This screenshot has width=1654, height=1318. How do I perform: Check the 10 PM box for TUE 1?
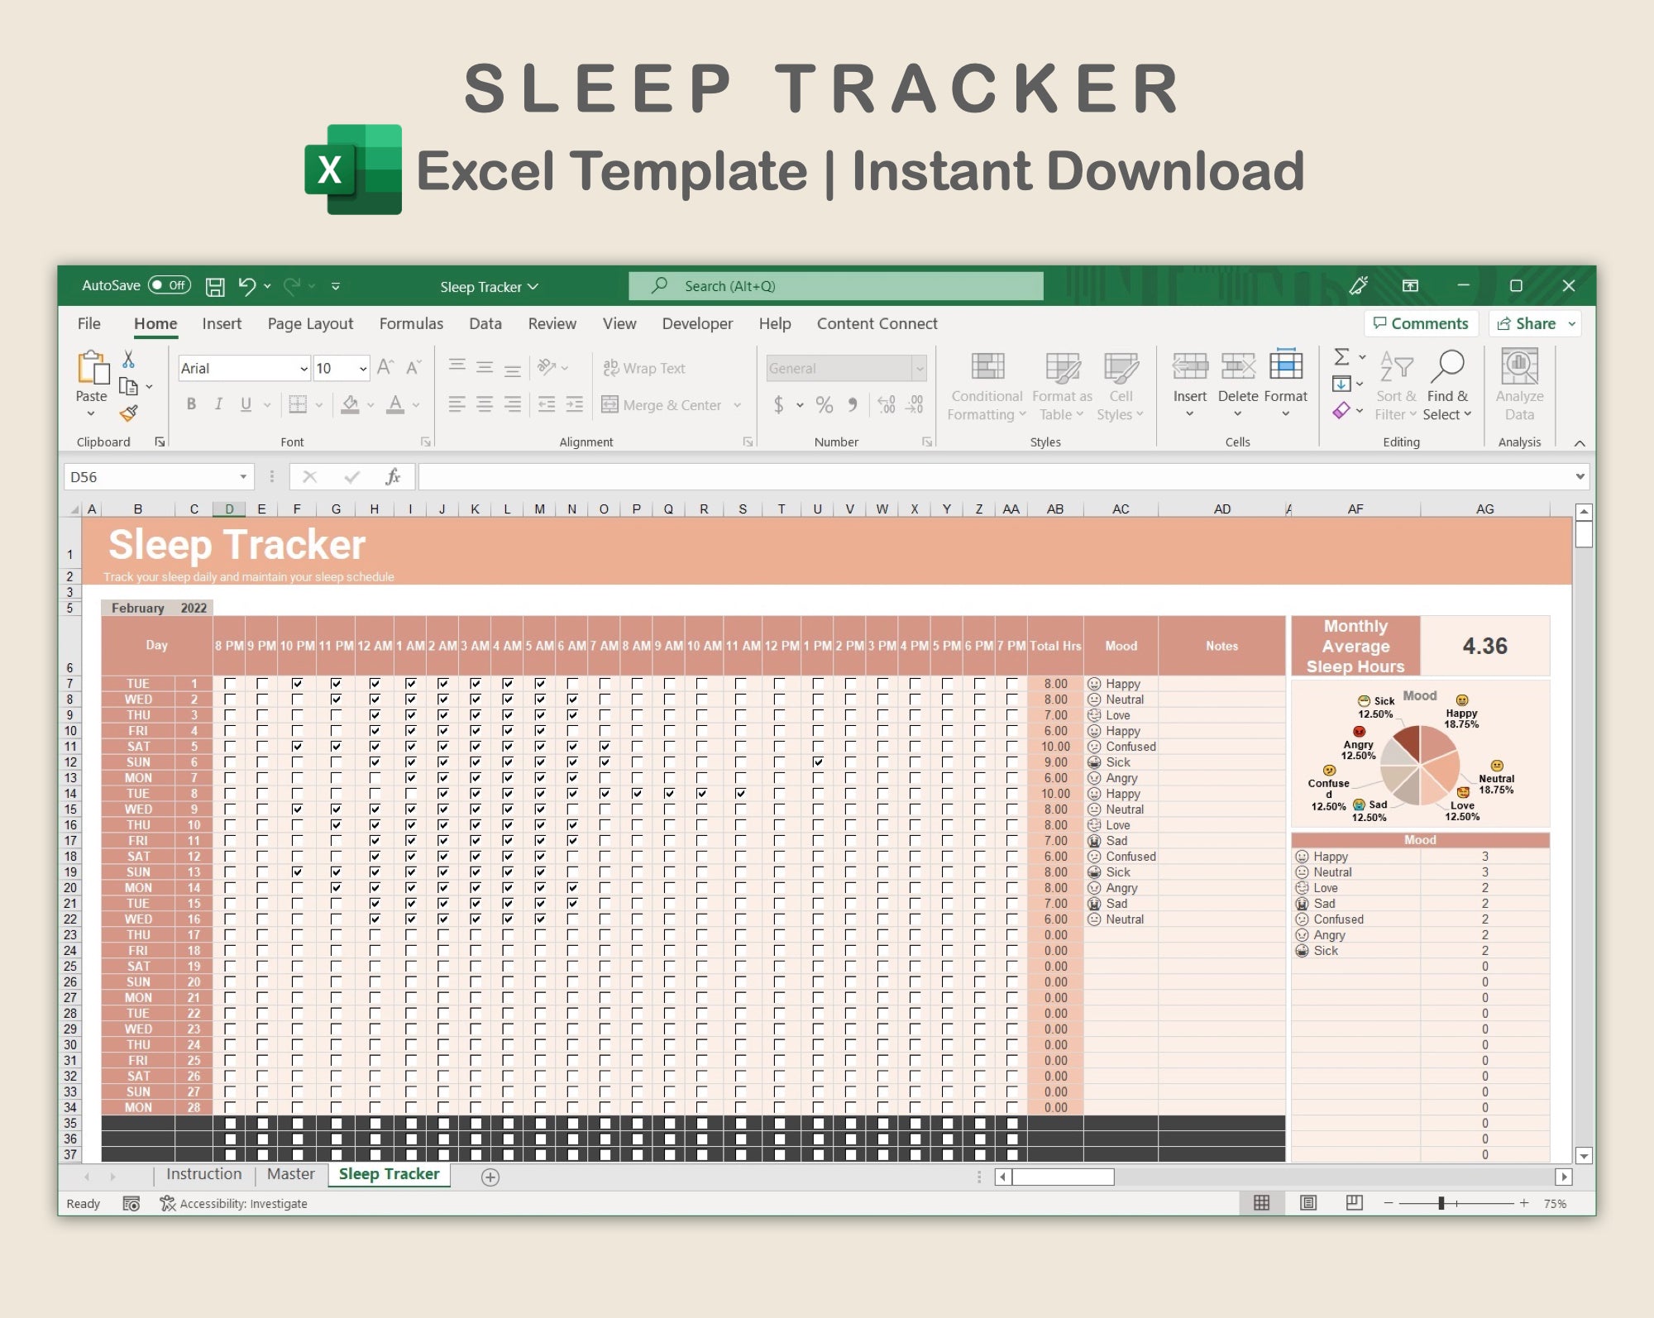pyautogui.click(x=298, y=683)
